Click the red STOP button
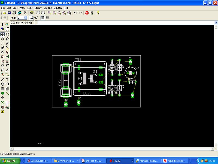The width and height of the screenshot is (218, 164). click(87, 13)
